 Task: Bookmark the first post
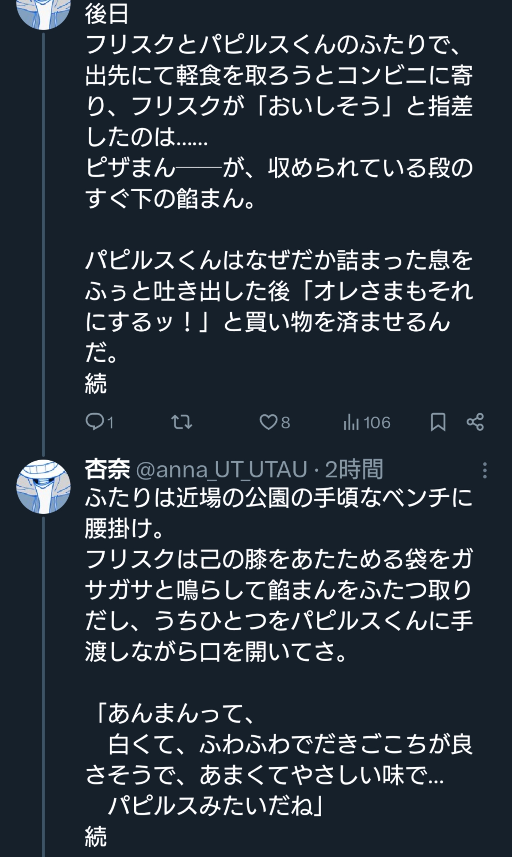click(438, 422)
